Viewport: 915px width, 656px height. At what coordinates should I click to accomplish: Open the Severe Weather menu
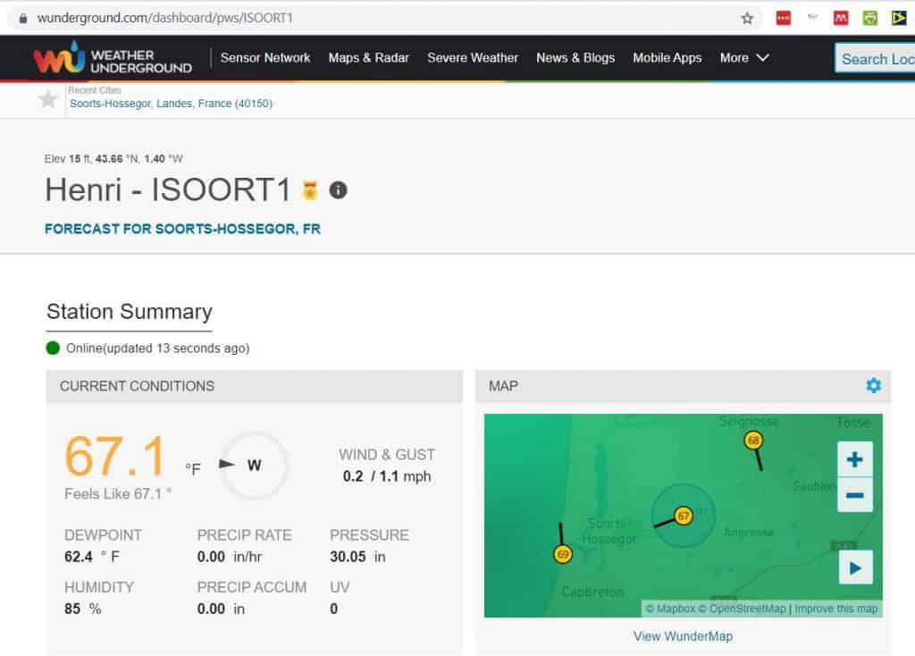tap(473, 58)
